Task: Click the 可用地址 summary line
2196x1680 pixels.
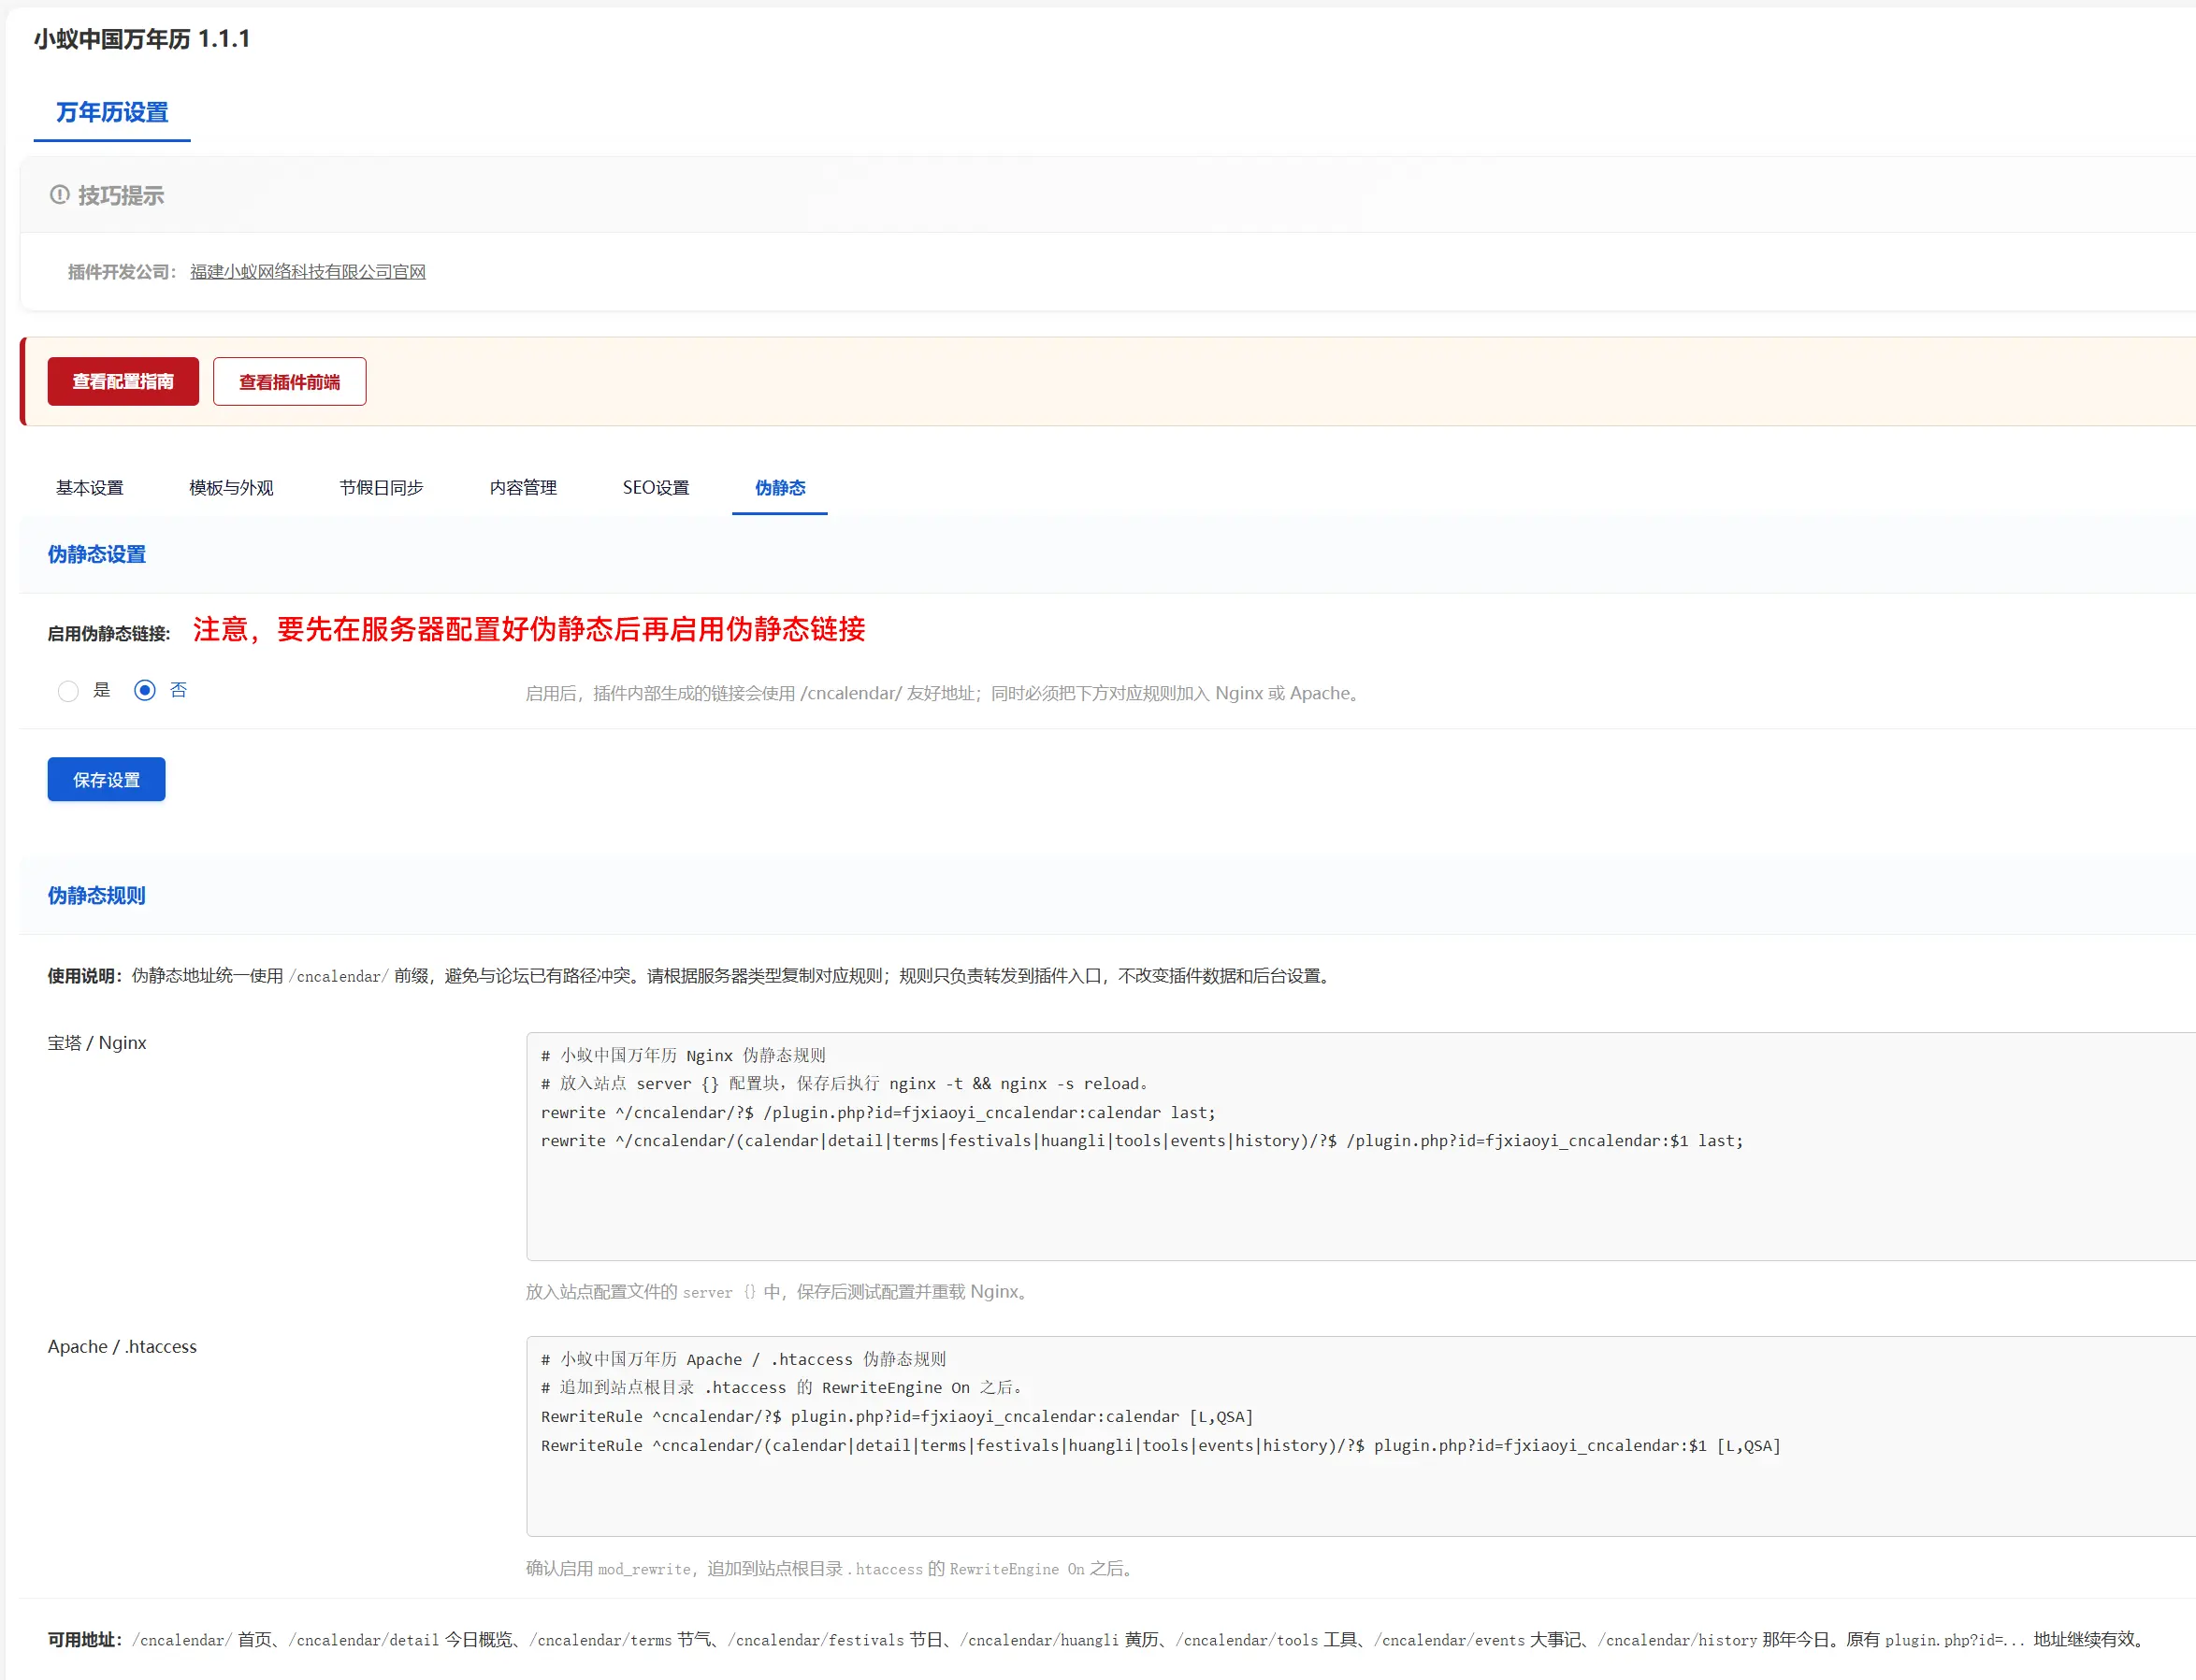Action: point(1097,1640)
